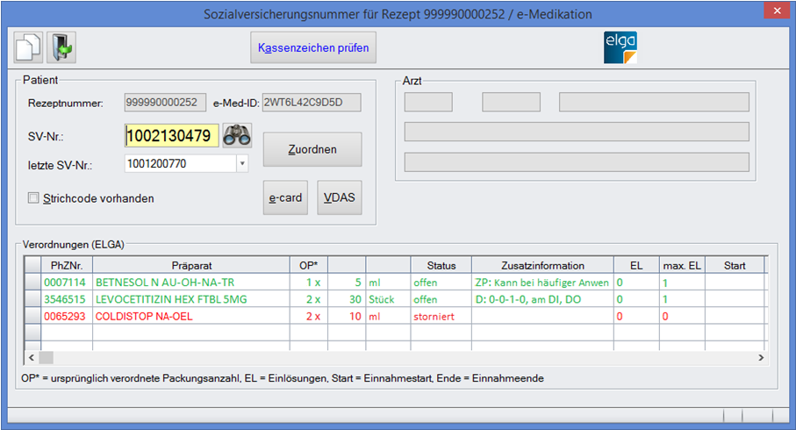Click into the SV-Nr. input field
This screenshot has height=430, width=796.
(x=171, y=136)
